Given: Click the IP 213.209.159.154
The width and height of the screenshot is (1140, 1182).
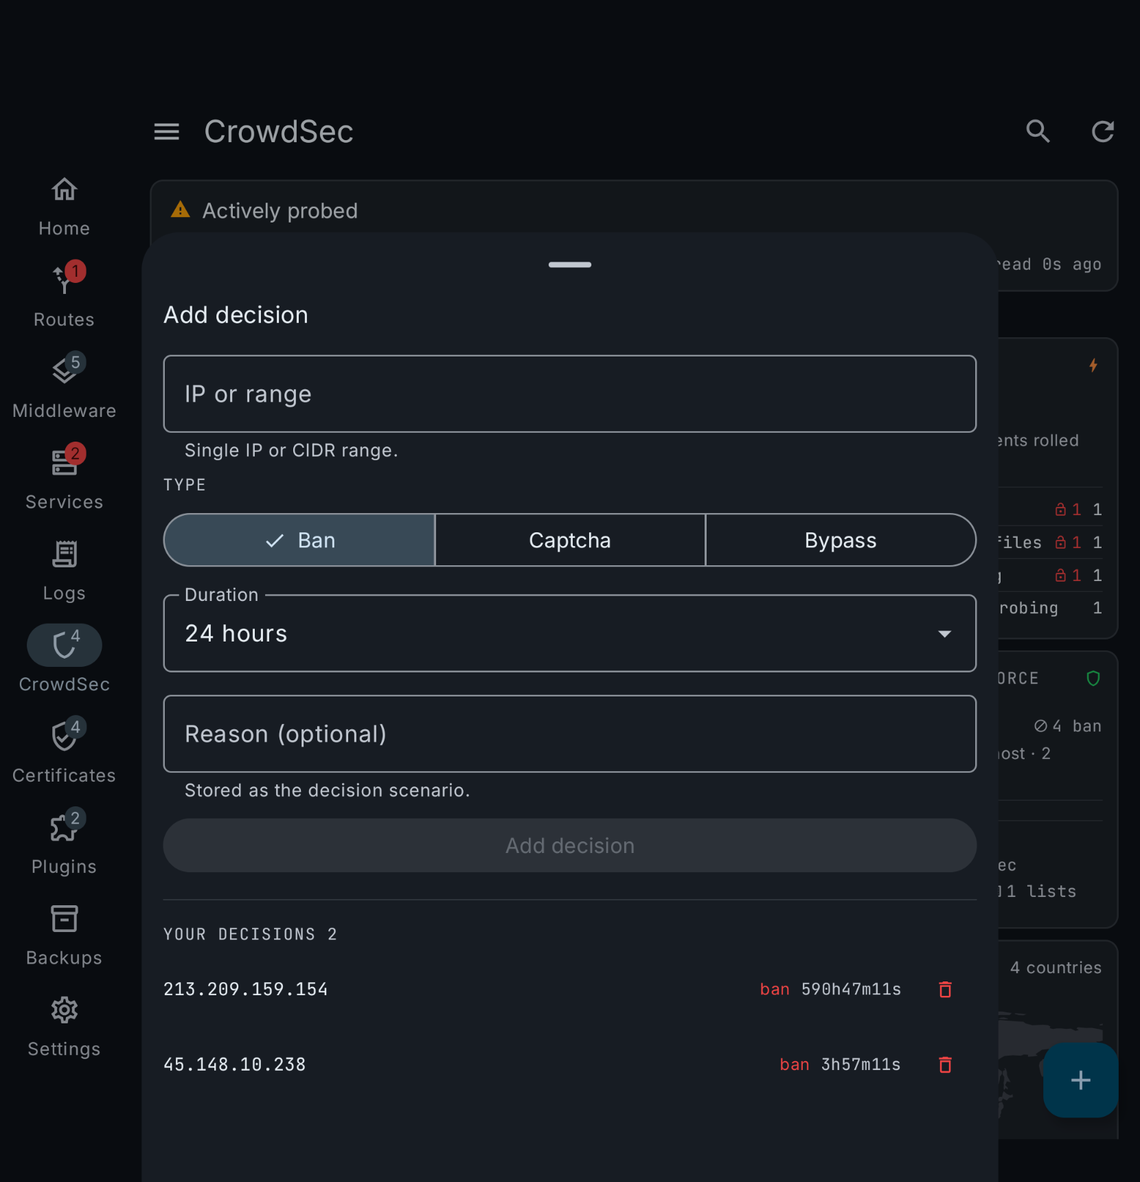Looking at the screenshot, I should (x=245, y=989).
